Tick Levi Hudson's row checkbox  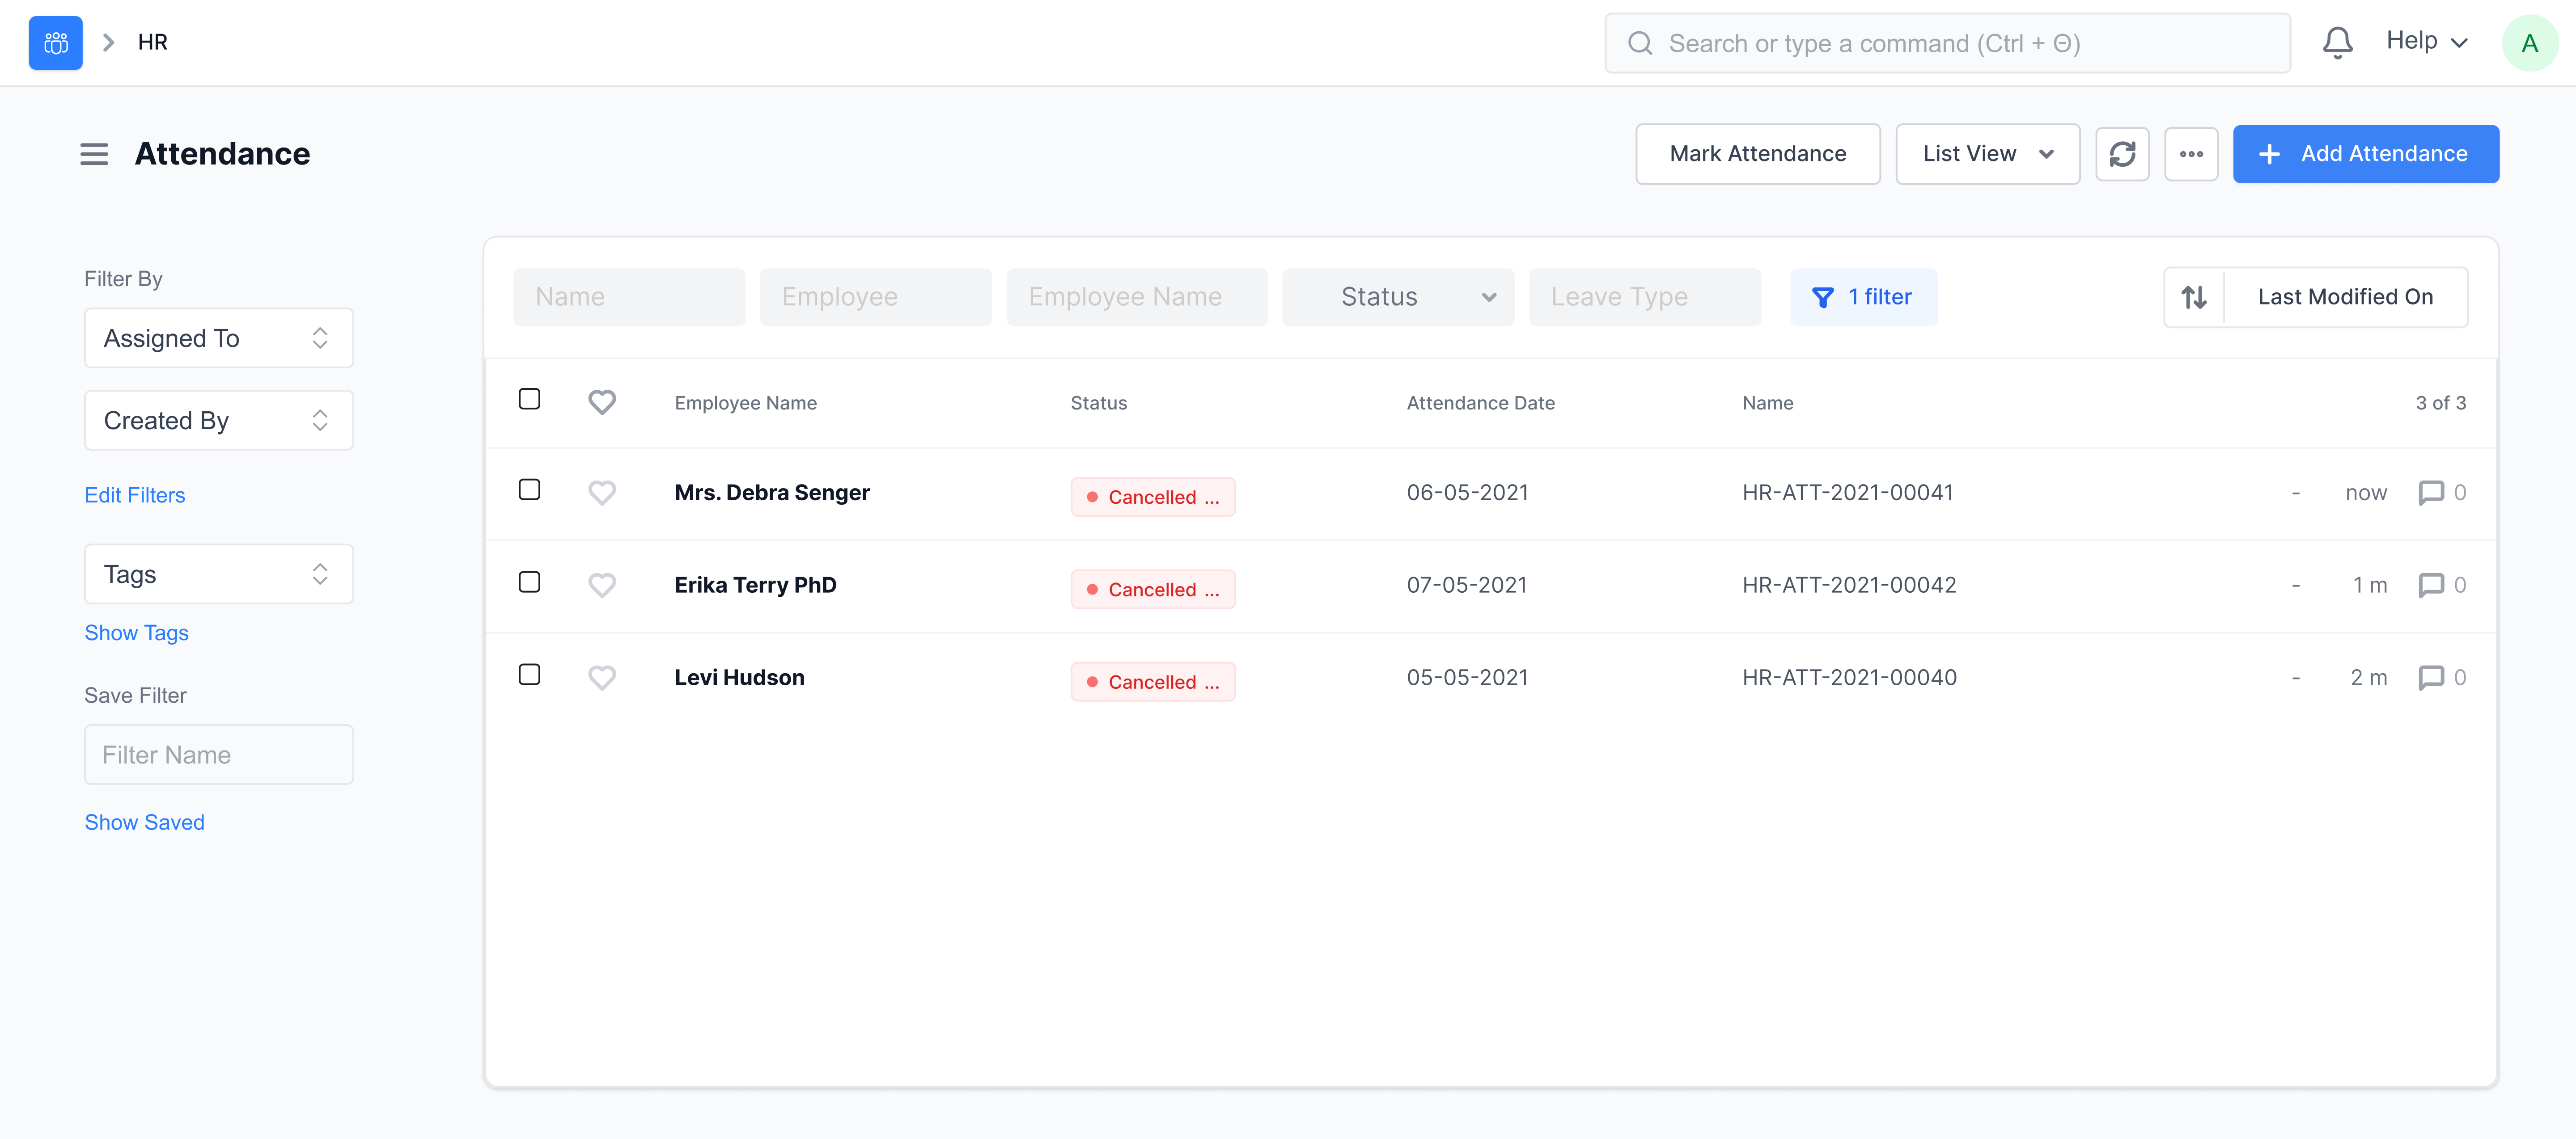pos(529,675)
